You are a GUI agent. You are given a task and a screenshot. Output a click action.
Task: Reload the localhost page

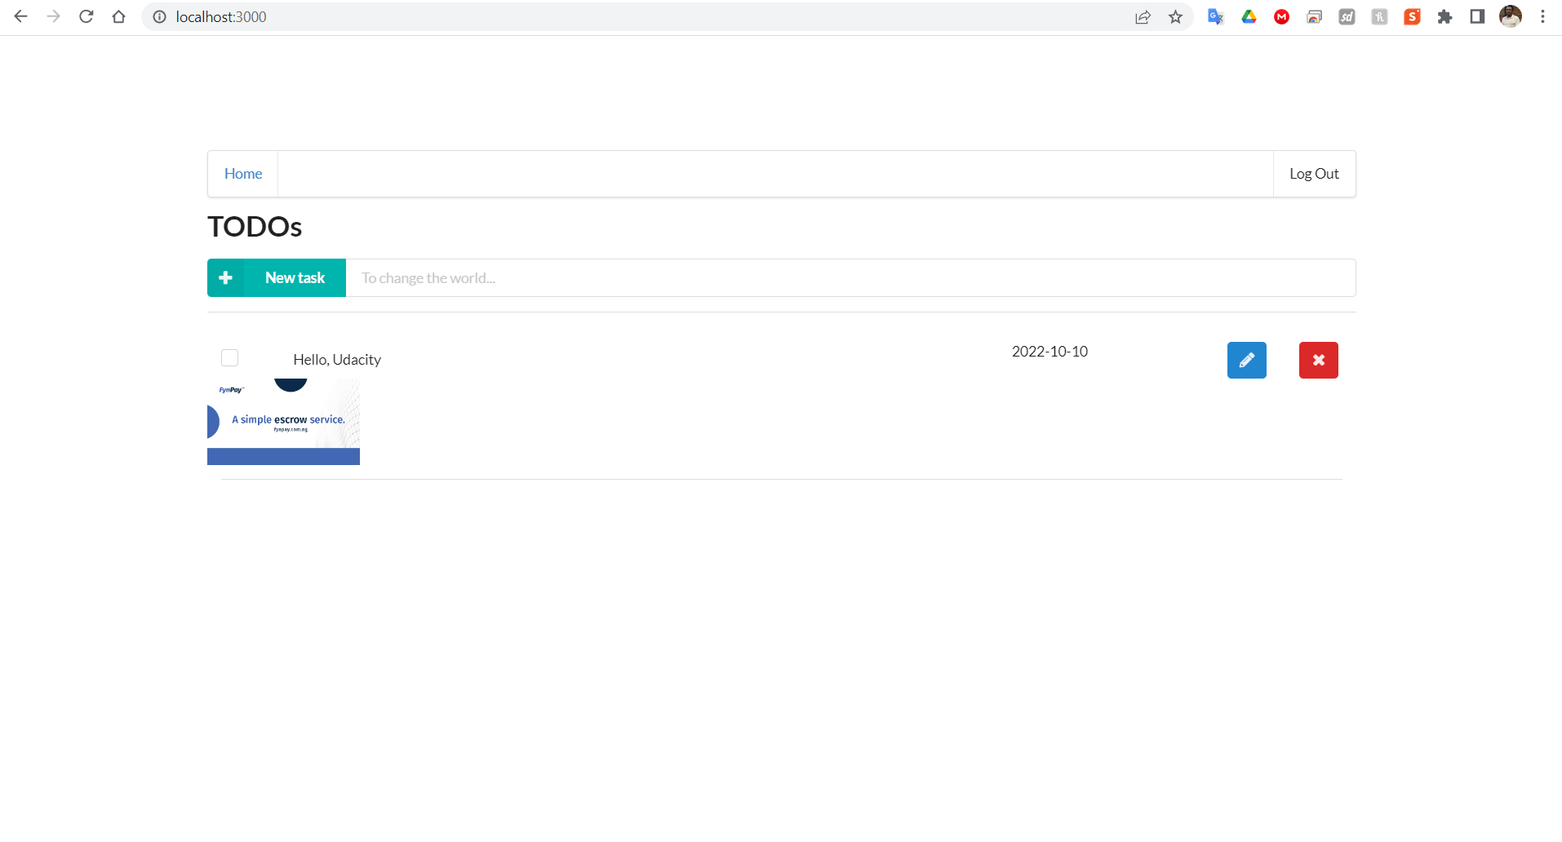click(87, 16)
